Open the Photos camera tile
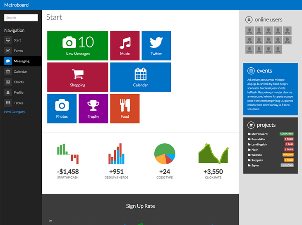 click(x=62, y=109)
